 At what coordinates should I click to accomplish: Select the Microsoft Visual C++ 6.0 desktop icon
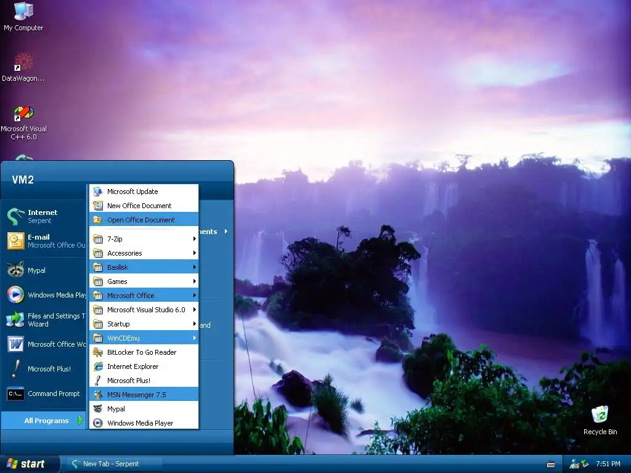23,113
